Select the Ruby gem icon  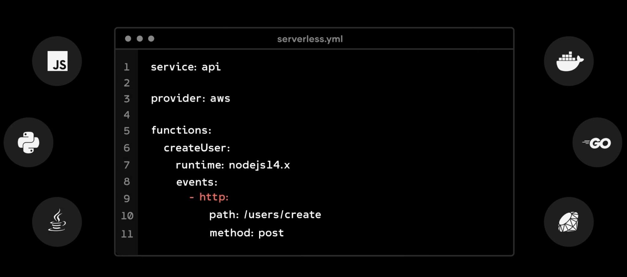point(569,222)
